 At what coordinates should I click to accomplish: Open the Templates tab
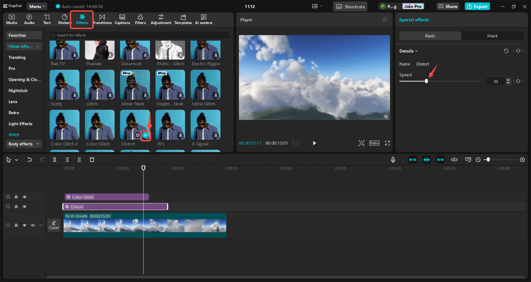183,19
